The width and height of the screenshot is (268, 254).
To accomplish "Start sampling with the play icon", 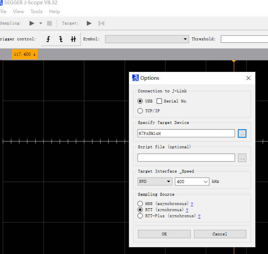I will tap(32, 23).
